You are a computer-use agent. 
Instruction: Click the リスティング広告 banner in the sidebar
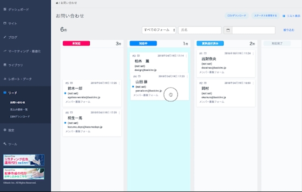point(24,160)
